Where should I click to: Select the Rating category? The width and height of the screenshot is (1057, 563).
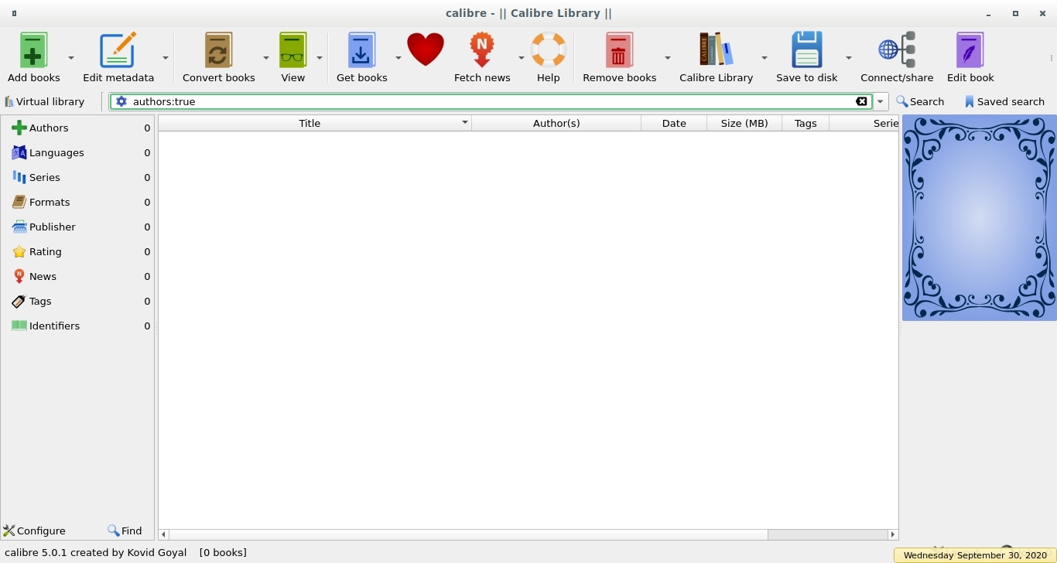click(x=77, y=251)
